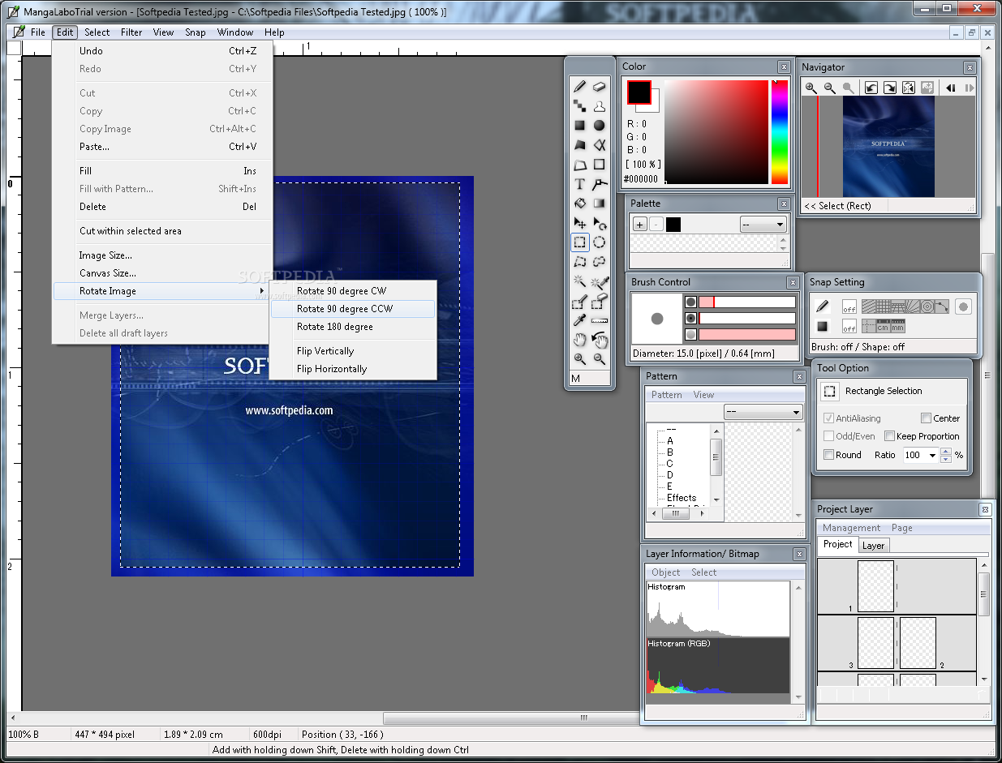The image size is (1002, 763).
Task: Choose the Polygon Selection tool
Action: pos(580,261)
